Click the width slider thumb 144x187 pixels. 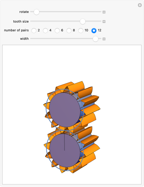click(x=96, y=39)
